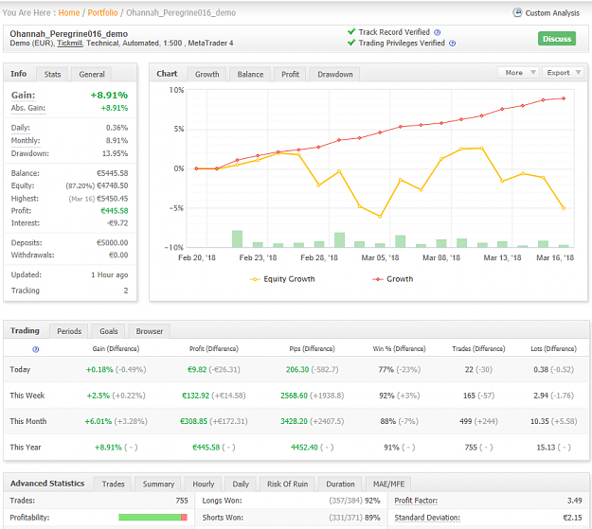The width and height of the screenshot is (592, 529).
Task: Open the Tickmill broker link
Action: [69, 43]
